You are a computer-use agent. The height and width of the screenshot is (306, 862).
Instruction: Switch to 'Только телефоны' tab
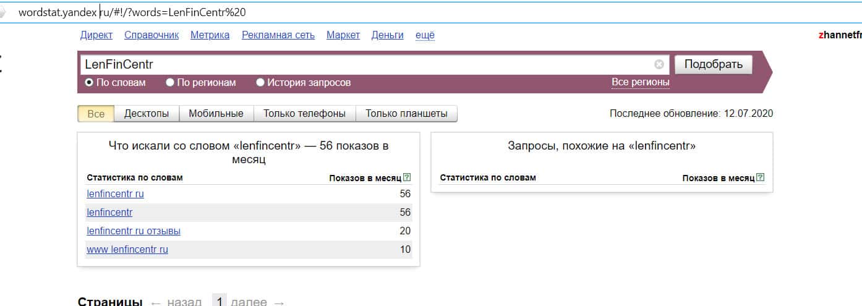(305, 114)
